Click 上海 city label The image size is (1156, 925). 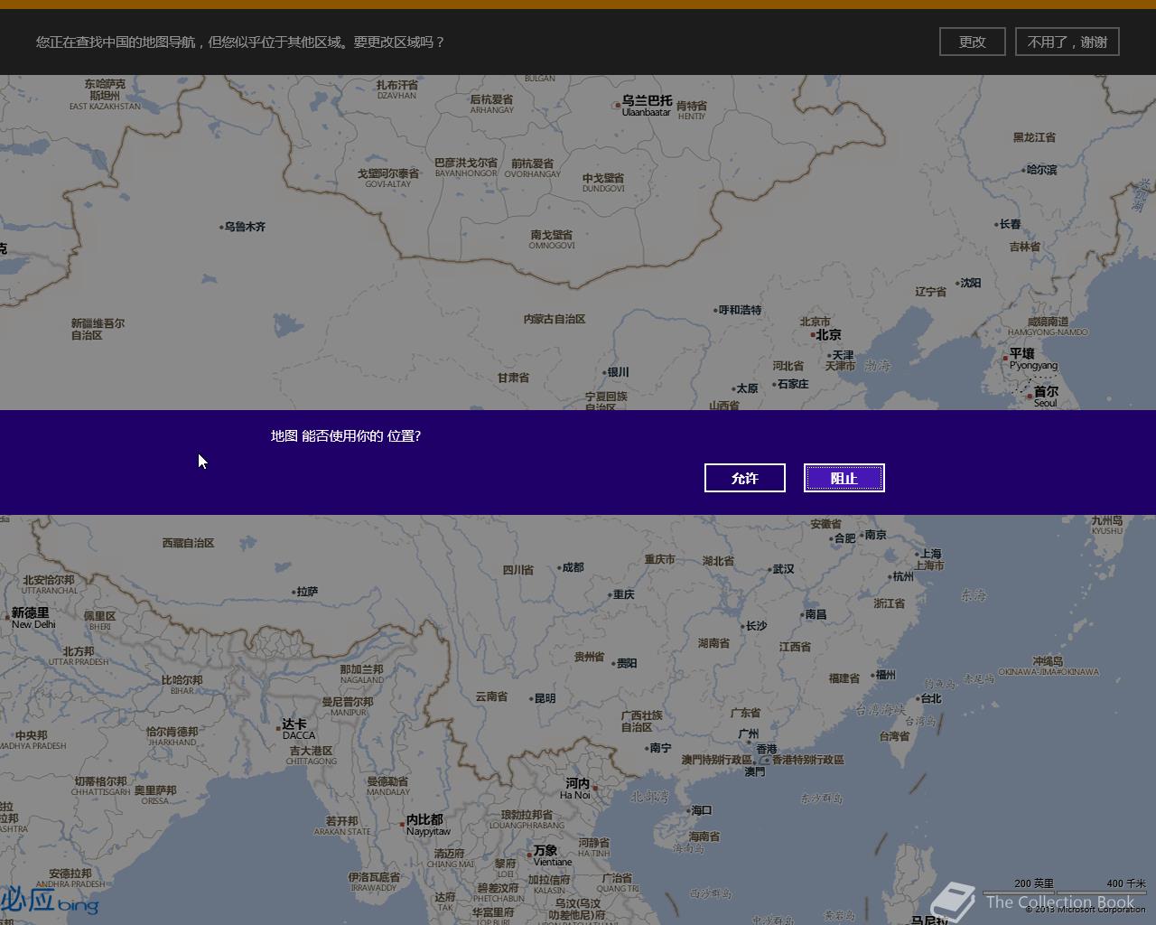pyautogui.click(x=930, y=554)
